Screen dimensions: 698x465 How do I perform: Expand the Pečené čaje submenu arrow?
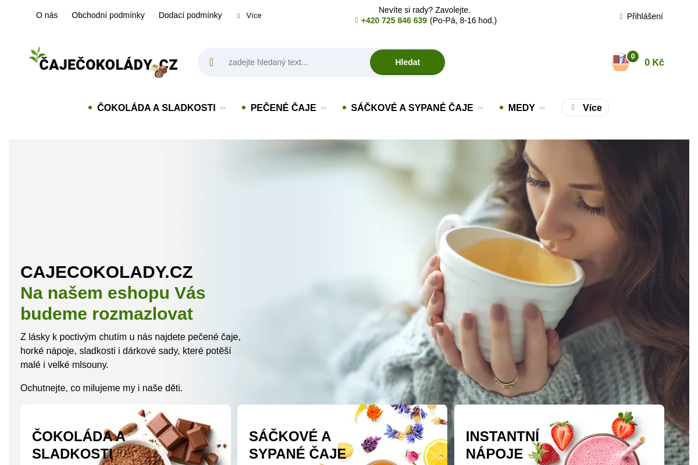pos(323,108)
